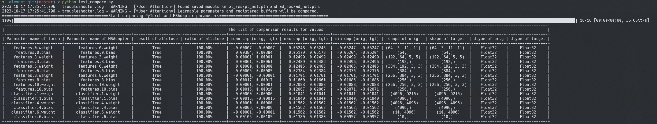657x124 pixels.
Task: Click the 'dtype of target' column header
Action: coord(528,39)
